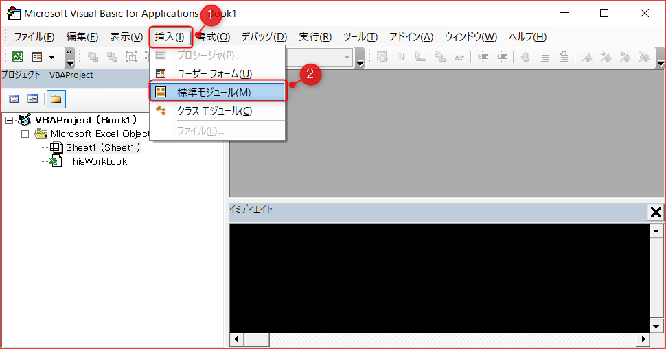Click Immediate window scroll left arrow
Viewport: 666px width, 349px height.
[236, 339]
